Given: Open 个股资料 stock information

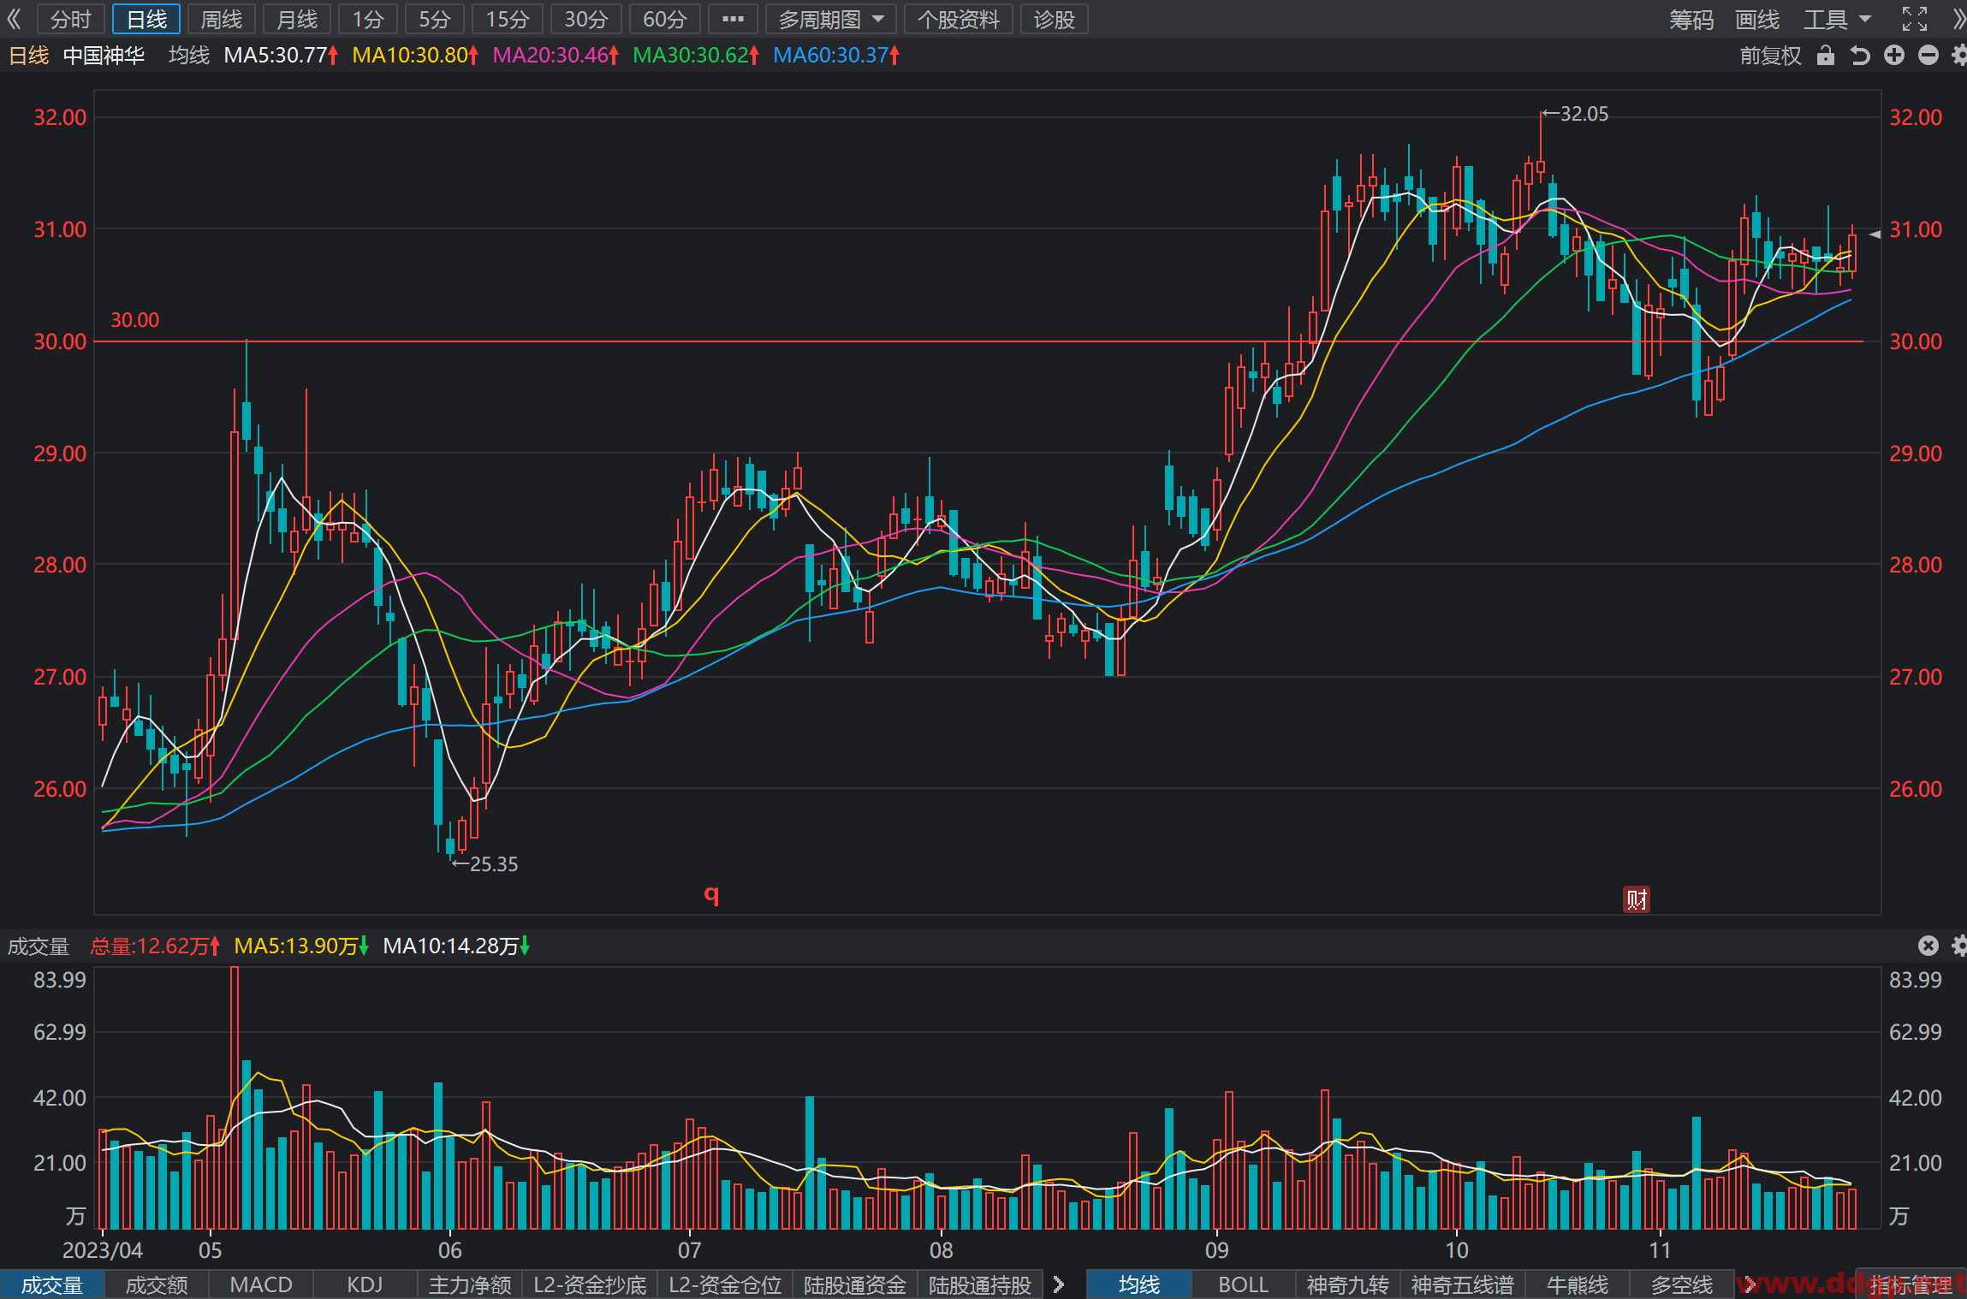Looking at the screenshot, I should pos(959,19).
